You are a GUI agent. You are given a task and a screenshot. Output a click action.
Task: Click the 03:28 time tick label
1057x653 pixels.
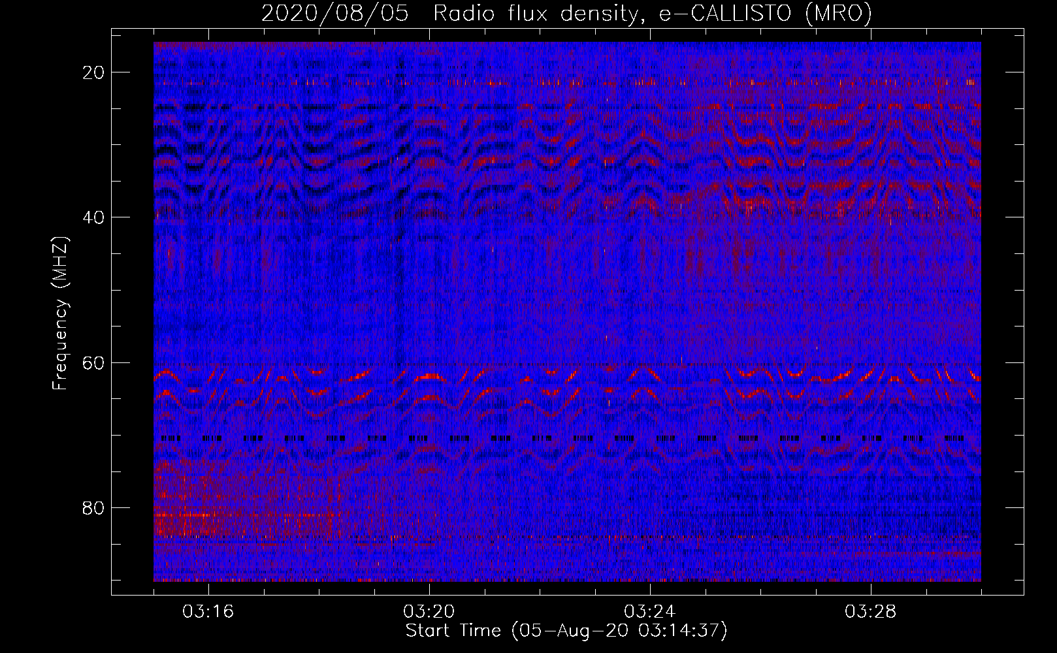[x=871, y=612]
